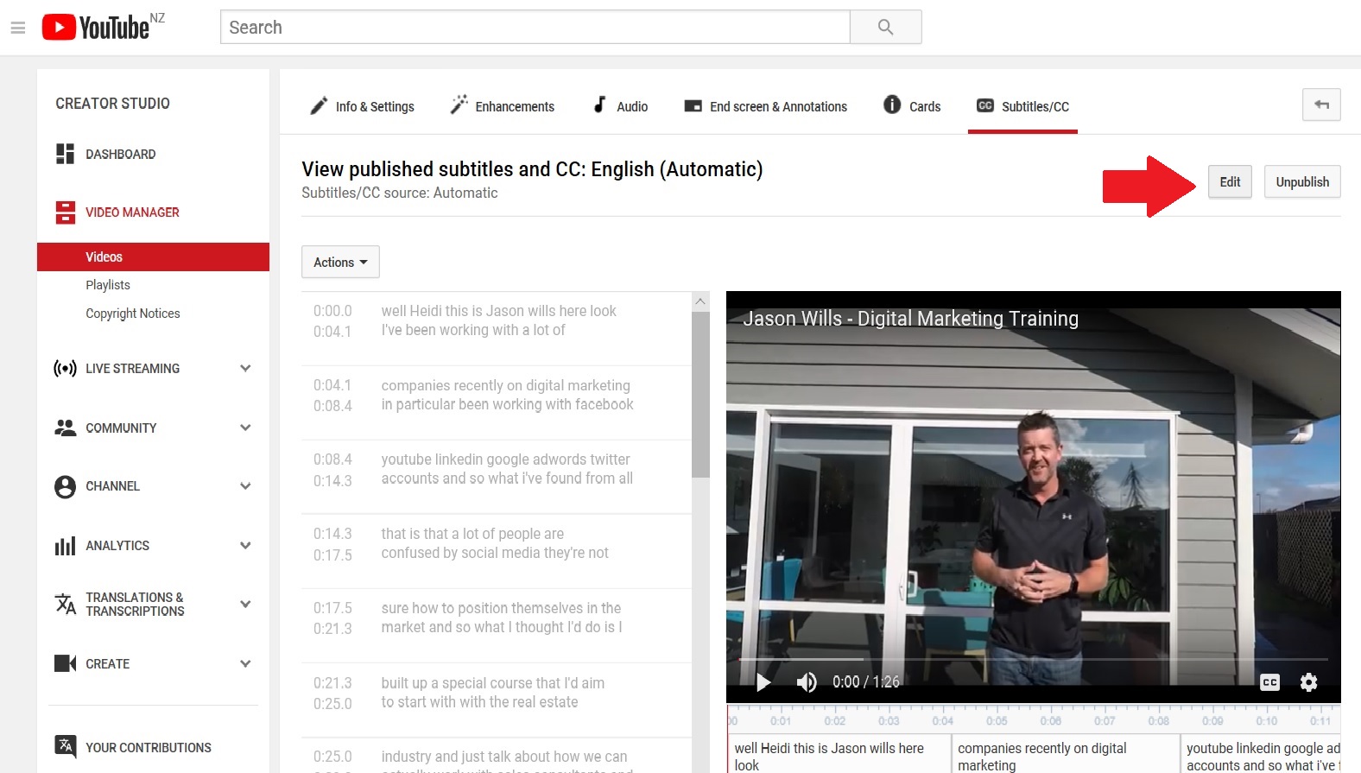Viewport: 1361px width, 773px height.
Task: Select caption 'sure how to position themselves'
Action: (x=497, y=626)
